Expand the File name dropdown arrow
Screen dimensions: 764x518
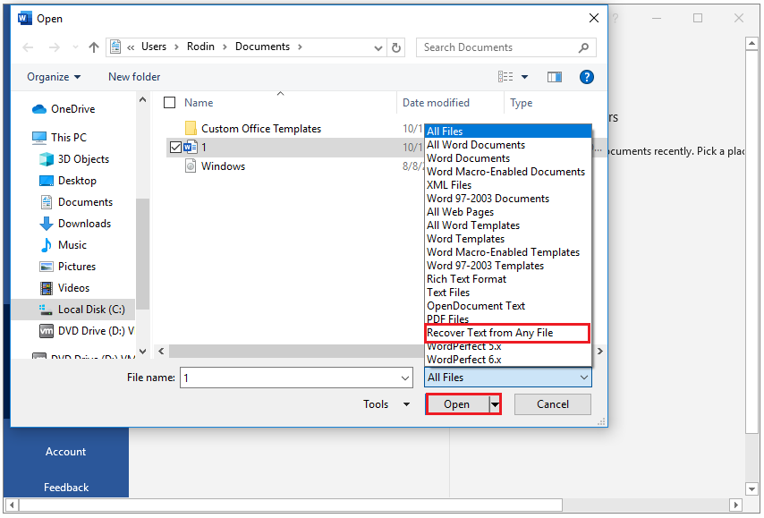point(405,378)
